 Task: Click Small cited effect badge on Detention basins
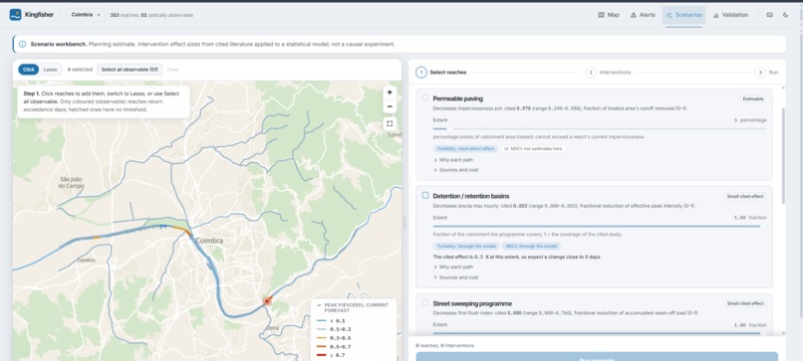click(745, 196)
